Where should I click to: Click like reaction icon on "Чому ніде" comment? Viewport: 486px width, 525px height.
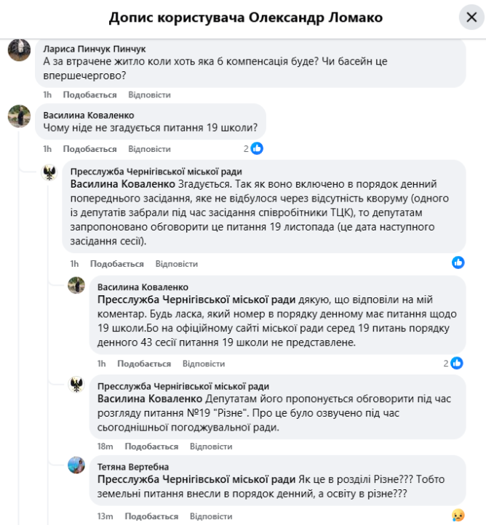point(257,148)
